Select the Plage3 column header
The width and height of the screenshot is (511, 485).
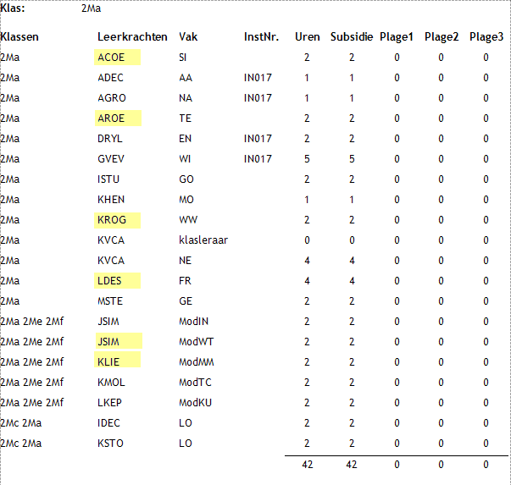486,36
